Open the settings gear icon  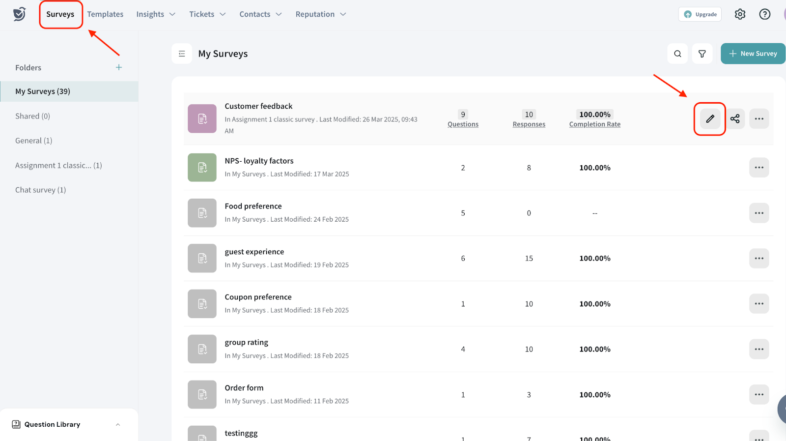pos(740,14)
